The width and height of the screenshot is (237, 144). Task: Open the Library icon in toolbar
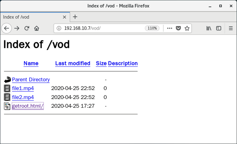209,28
